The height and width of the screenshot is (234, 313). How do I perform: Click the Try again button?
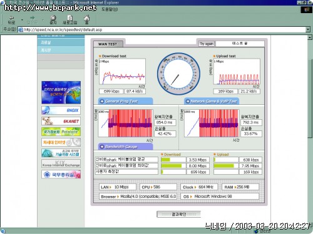pyautogui.click(x=207, y=44)
